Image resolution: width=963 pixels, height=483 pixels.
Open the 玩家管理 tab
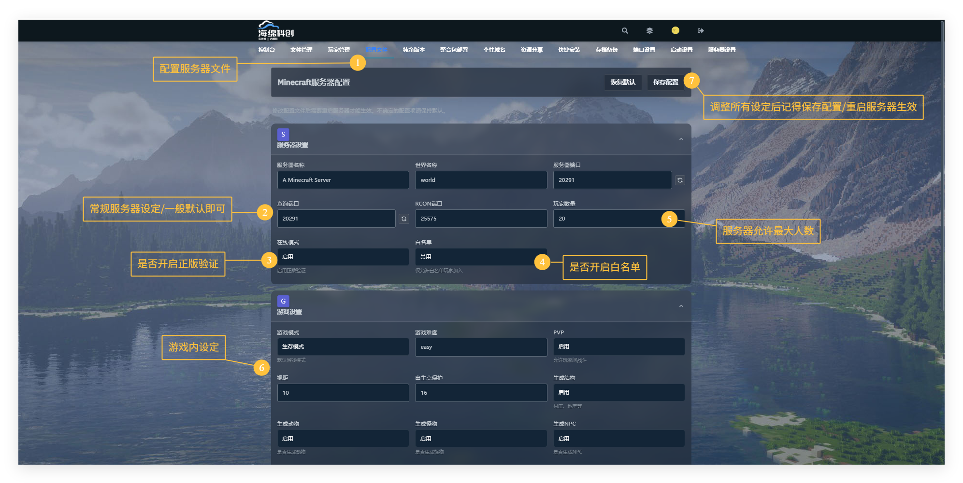pos(339,50)
